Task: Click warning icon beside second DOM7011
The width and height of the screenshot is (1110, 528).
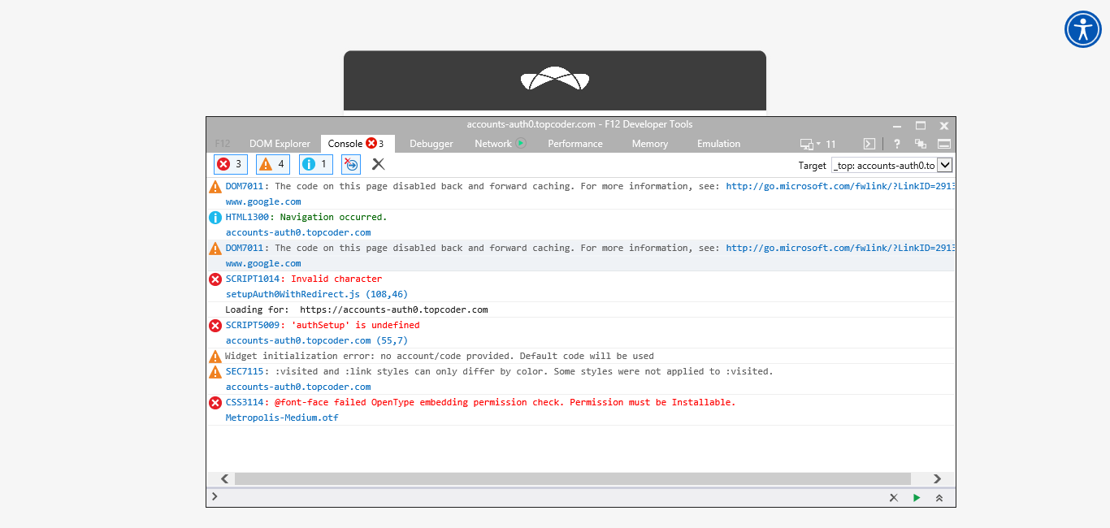Action: [215, 249]
